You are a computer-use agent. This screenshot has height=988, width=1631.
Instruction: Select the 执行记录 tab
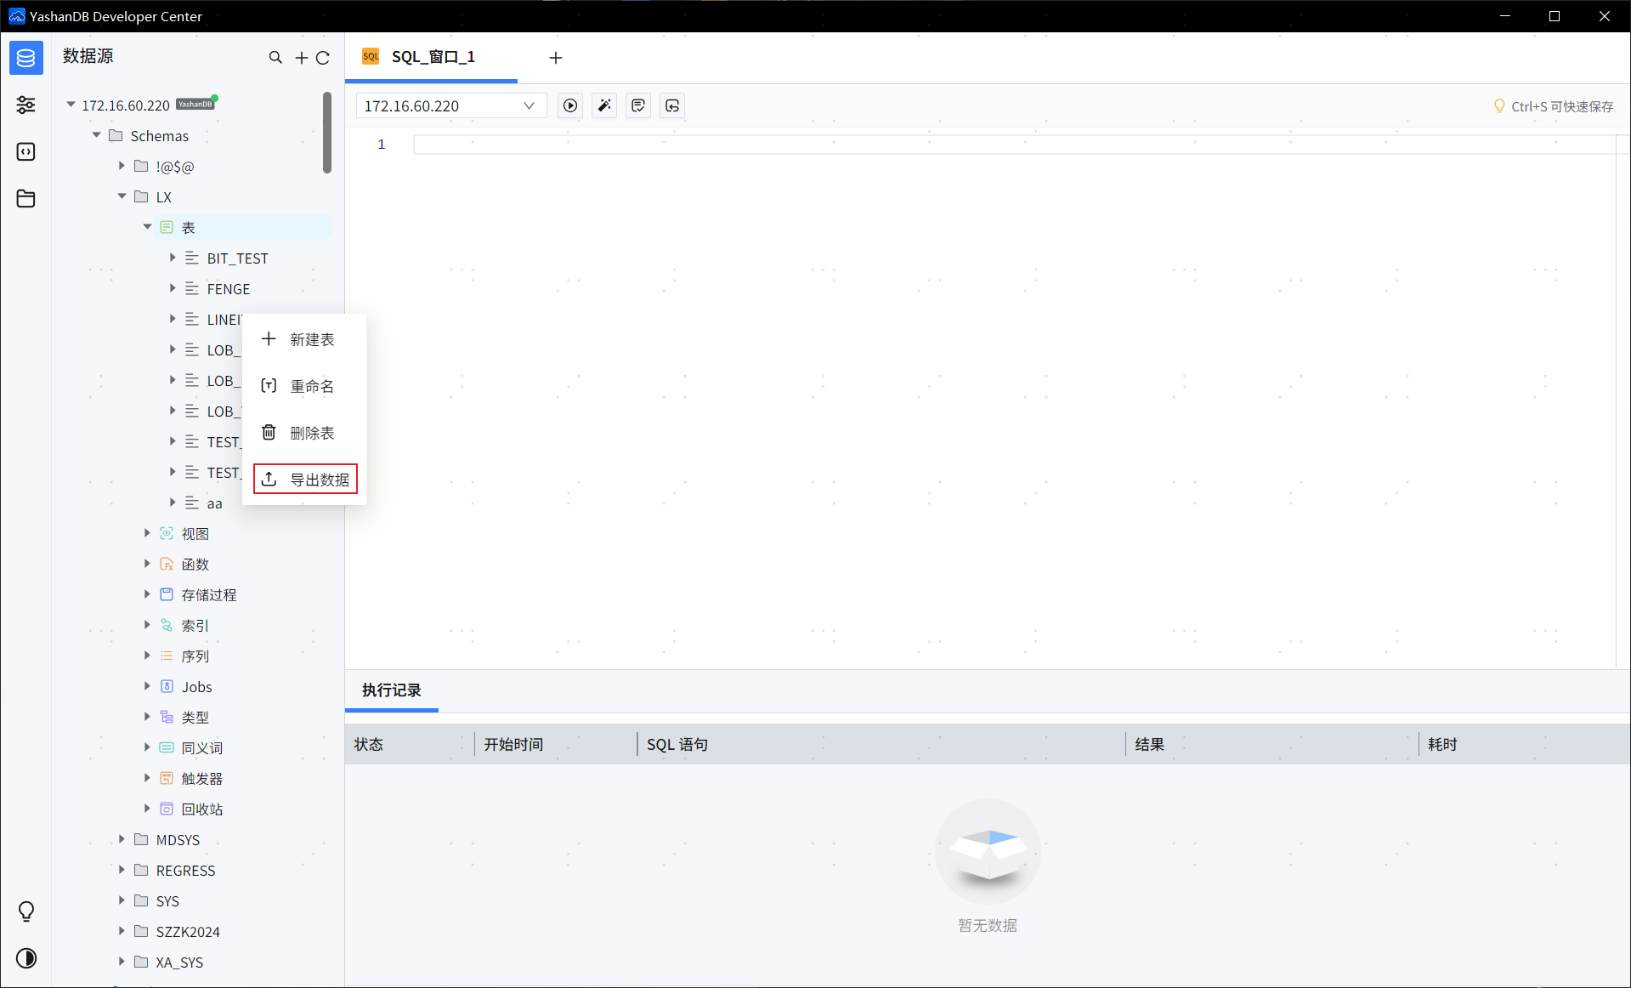[x=392, y=690]
